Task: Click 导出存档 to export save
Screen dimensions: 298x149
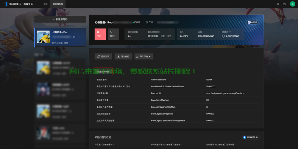Action: coord(123,57)
